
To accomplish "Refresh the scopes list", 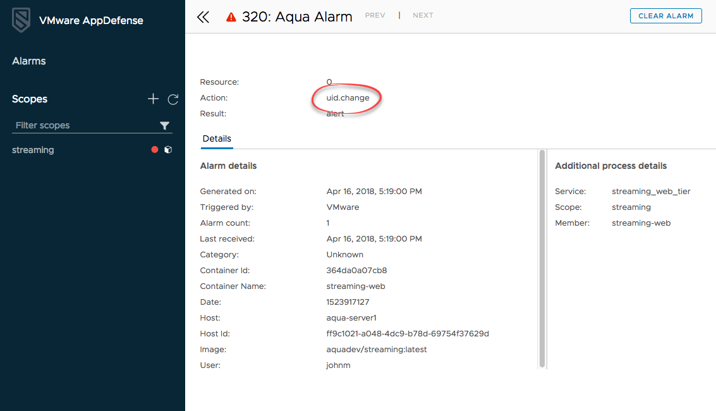I will (x=173, y=99).
